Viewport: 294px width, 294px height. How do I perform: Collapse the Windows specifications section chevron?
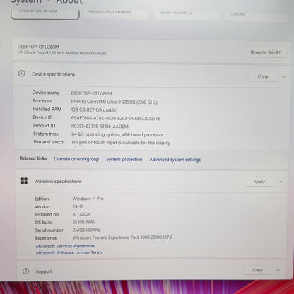coord(281,182)
